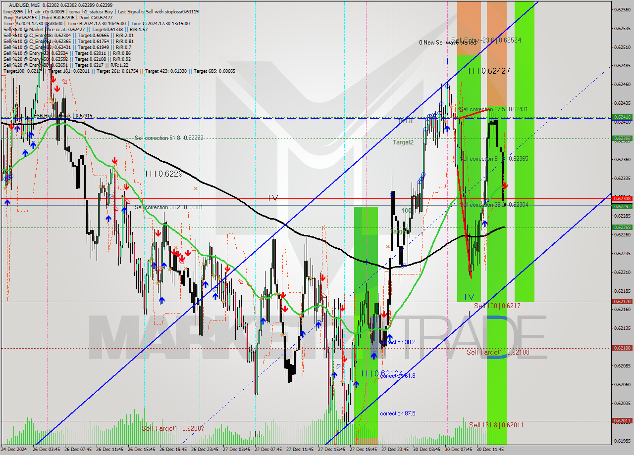Click 'Sell 161.8 | 0.62011' label
Image resolution: width=634 pixels, height=455 pixels.
point(496,425)
